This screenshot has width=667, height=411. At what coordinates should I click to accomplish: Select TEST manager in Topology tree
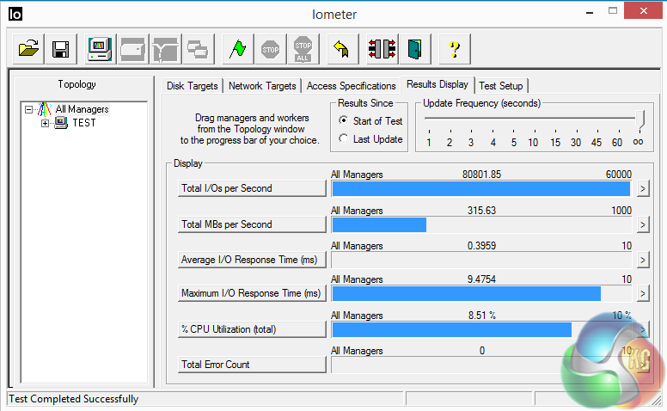click(83, 123)
